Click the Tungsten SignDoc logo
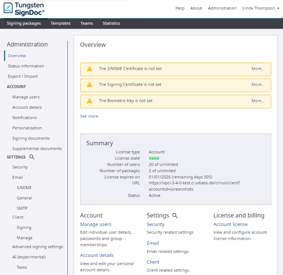283x275 pixels. pos(24,8)
